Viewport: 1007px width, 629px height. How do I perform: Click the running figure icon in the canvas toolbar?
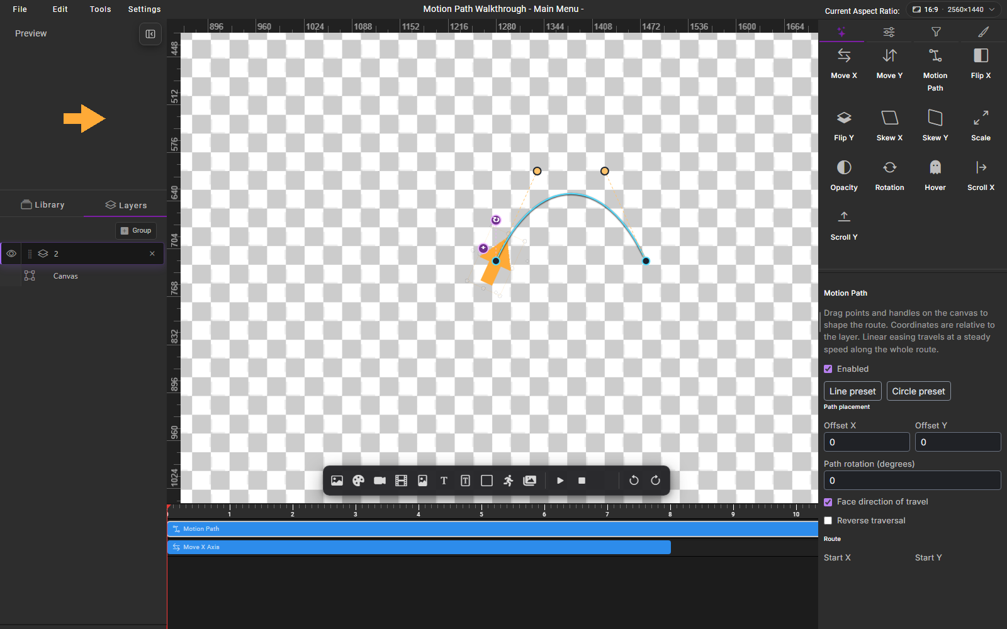508,481
